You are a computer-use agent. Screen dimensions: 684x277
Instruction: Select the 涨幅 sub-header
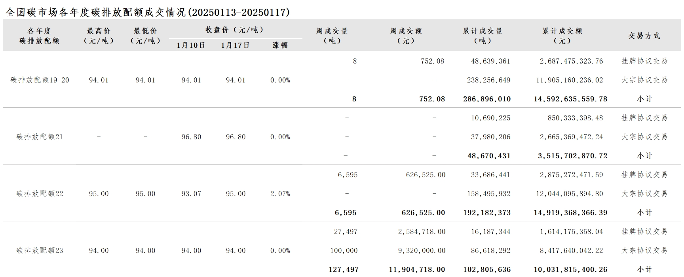[x=280, y=45]
